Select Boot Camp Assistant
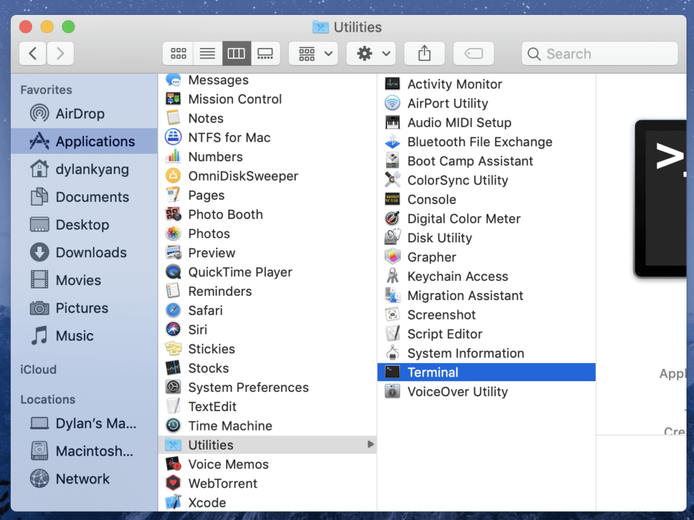Screen dimensions: 694x520 (x=487, y=161)
